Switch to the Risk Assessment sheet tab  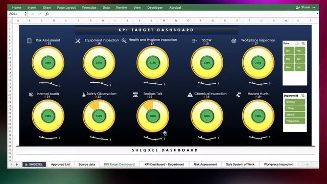click(205, 165)
